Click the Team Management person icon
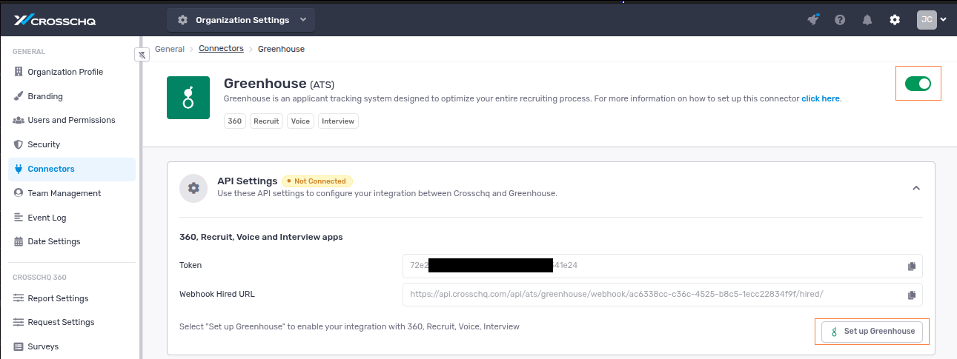Viewport: 957px width, 359px height. (19, 193)
